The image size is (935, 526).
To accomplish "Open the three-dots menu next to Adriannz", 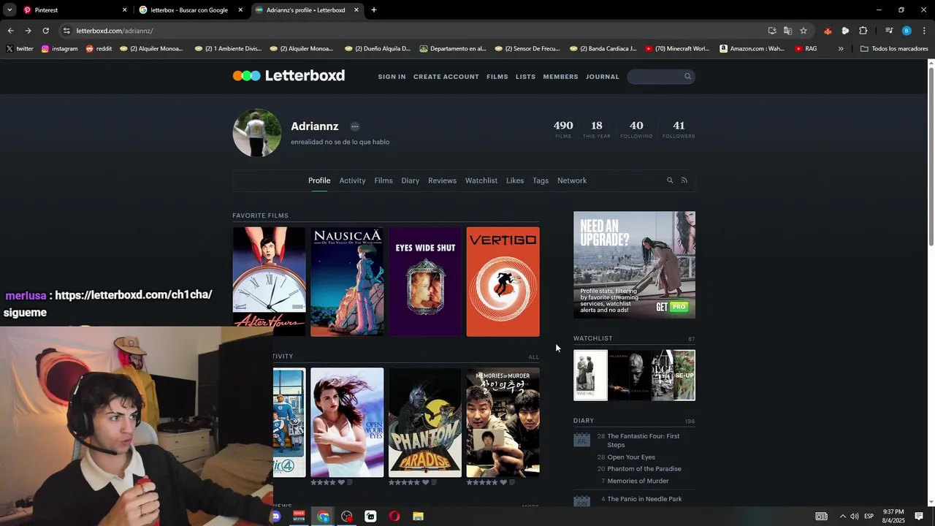I will pos(355,126).
